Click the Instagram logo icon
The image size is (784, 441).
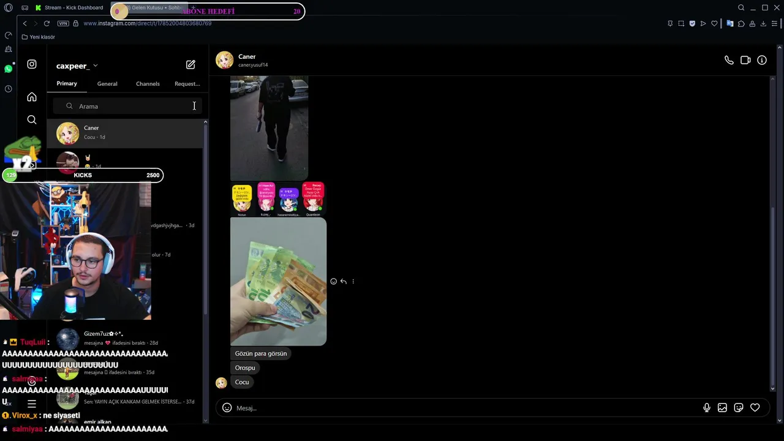(32, 64)
